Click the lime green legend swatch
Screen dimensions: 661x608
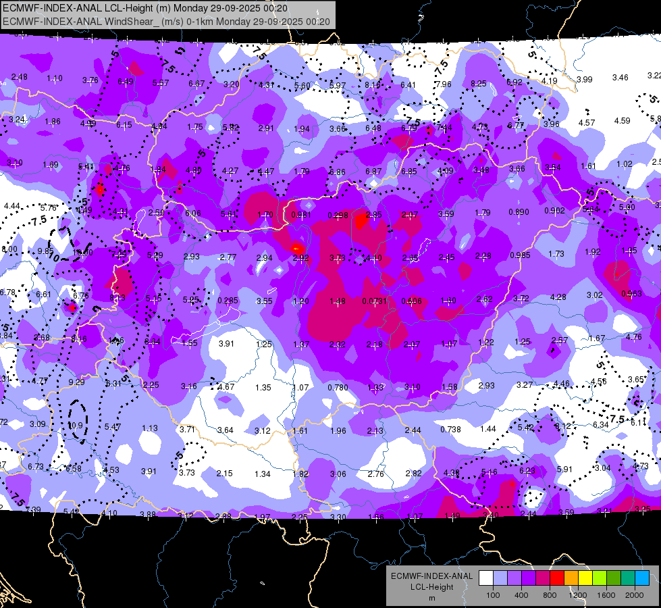[600, 578]
